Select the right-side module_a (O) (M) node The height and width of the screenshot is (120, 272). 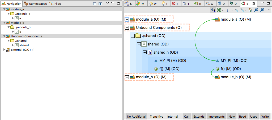click(x=233, y=20)
